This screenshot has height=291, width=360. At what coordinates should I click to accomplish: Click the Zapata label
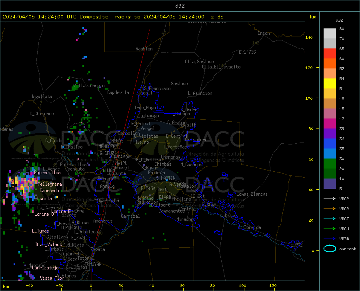coord(98,249)
